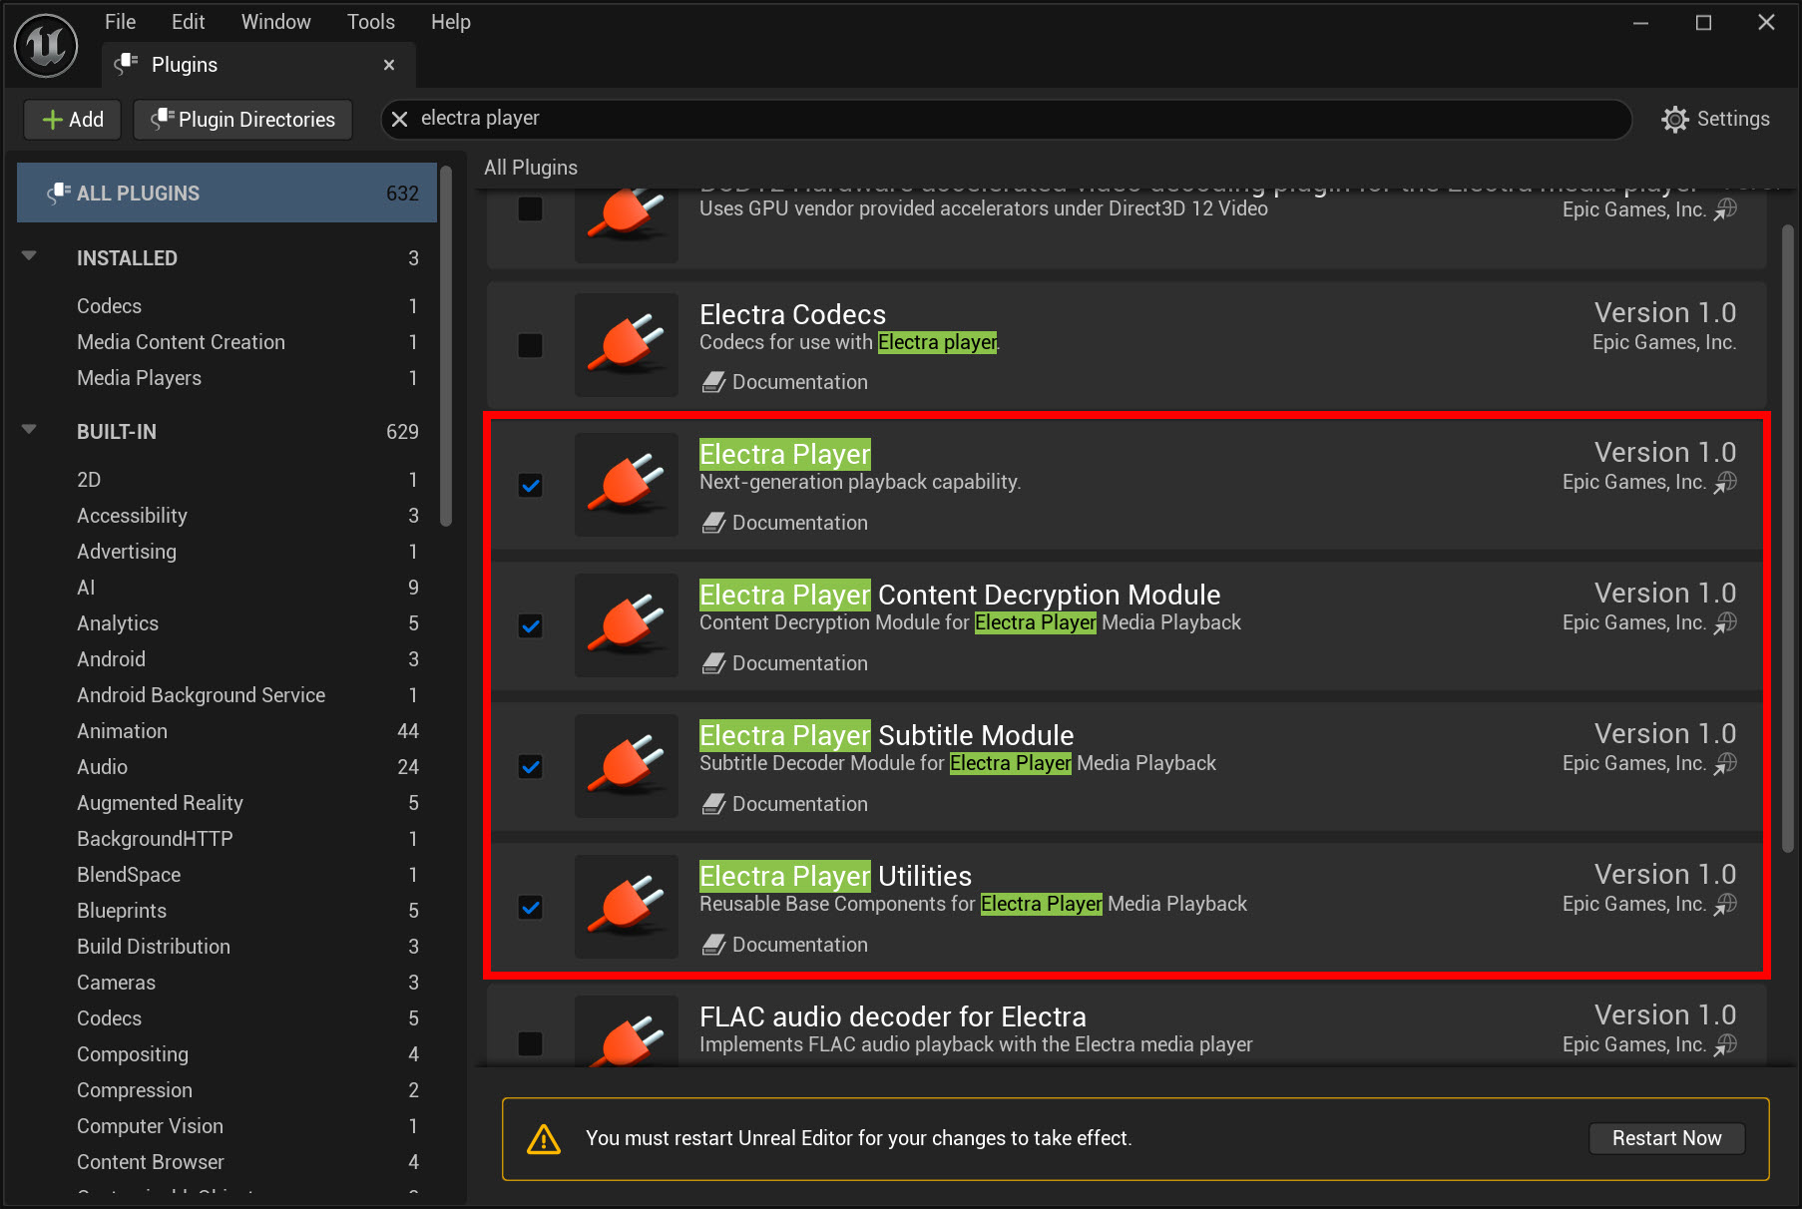Enable the FLAC audio decoder checkbox
Screen dimensions: 1802x1209
coord(531,1043)
